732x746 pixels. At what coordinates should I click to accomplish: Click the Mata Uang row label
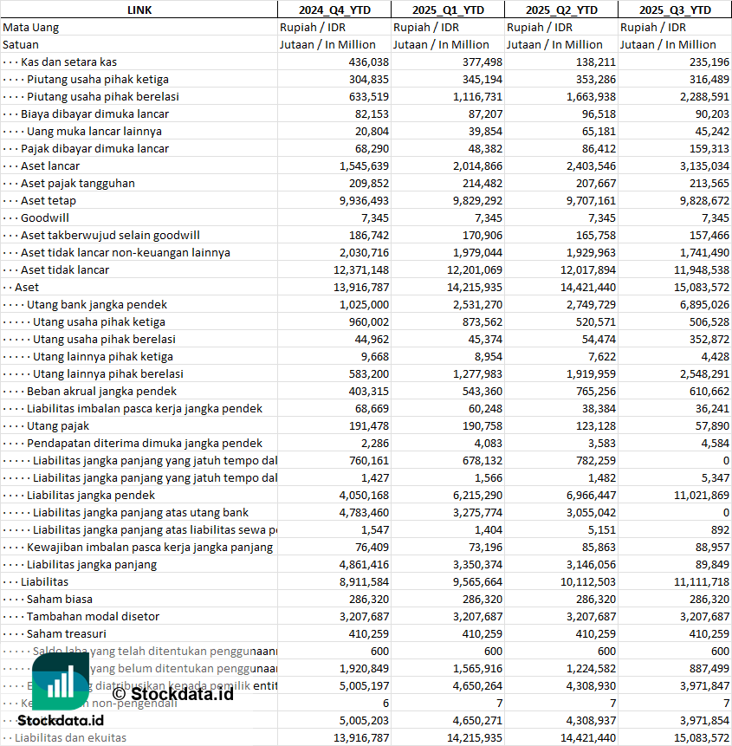(x=31, y=28)
